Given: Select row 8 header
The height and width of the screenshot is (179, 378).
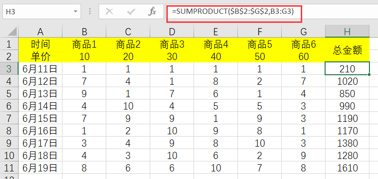Looking at the screenshot, I should [x=9, y=130].
